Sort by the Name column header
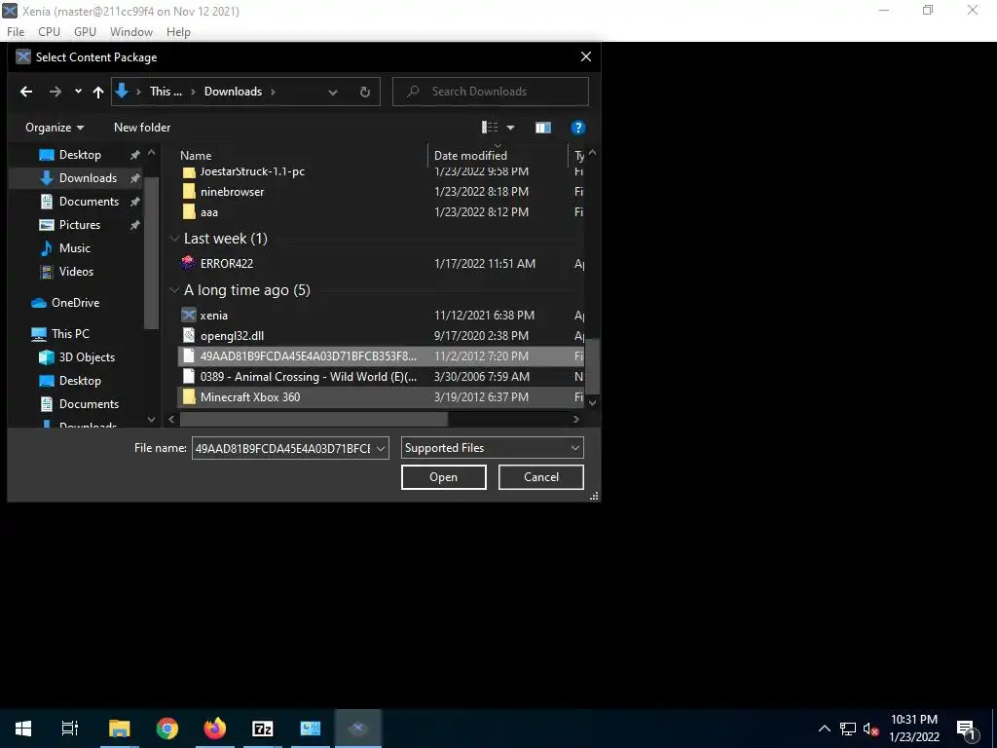 click(x=196, y=155)
